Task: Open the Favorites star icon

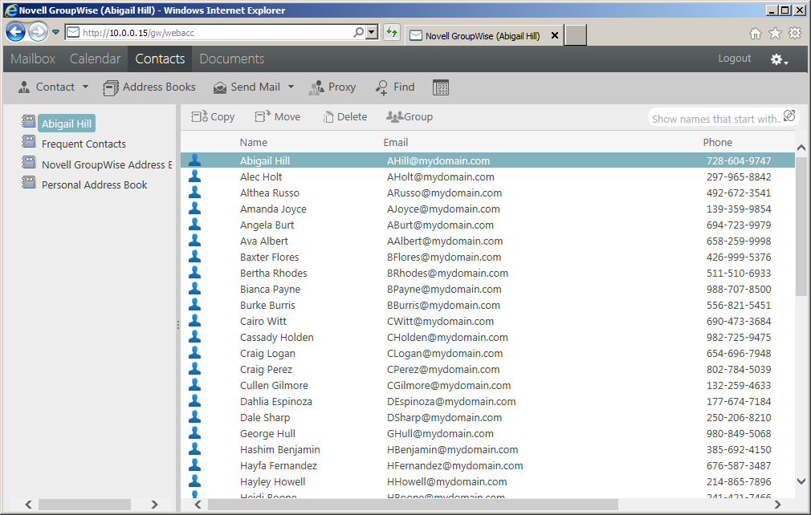Action: (775, 34)
